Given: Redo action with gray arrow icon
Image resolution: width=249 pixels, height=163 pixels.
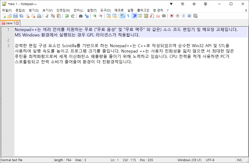Looking at the screenshot, I should [x=73, y=16].
